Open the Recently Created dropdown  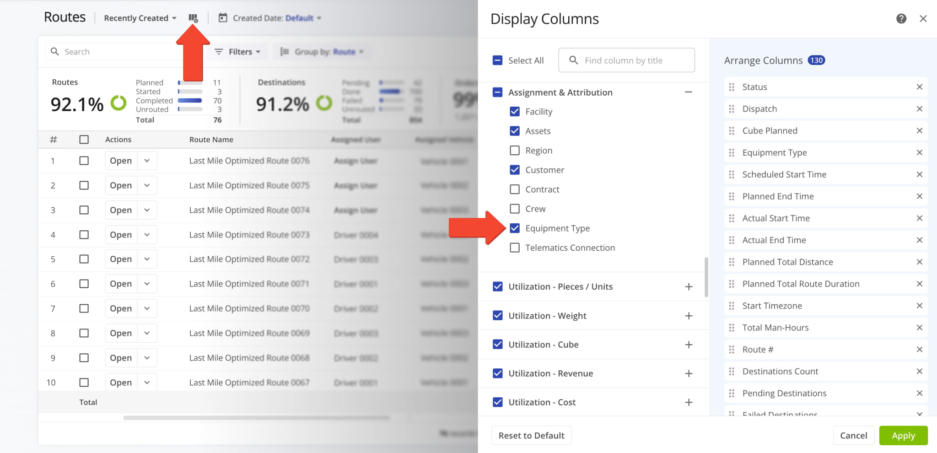[140, 18]
